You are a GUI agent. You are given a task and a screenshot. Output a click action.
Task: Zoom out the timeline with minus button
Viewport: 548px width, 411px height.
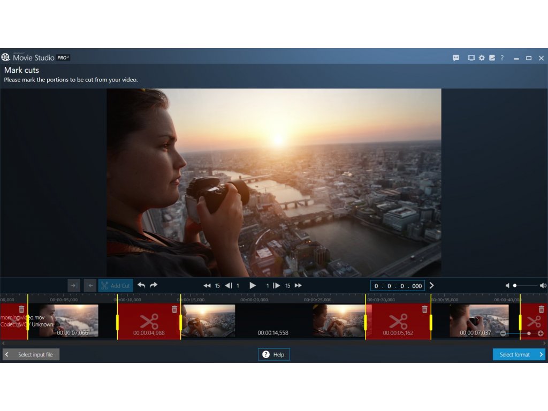(x=503, y=333)
